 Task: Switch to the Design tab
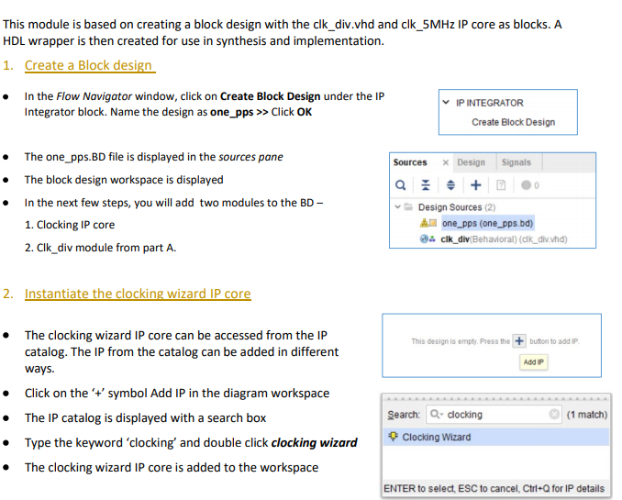pos(471,162)
